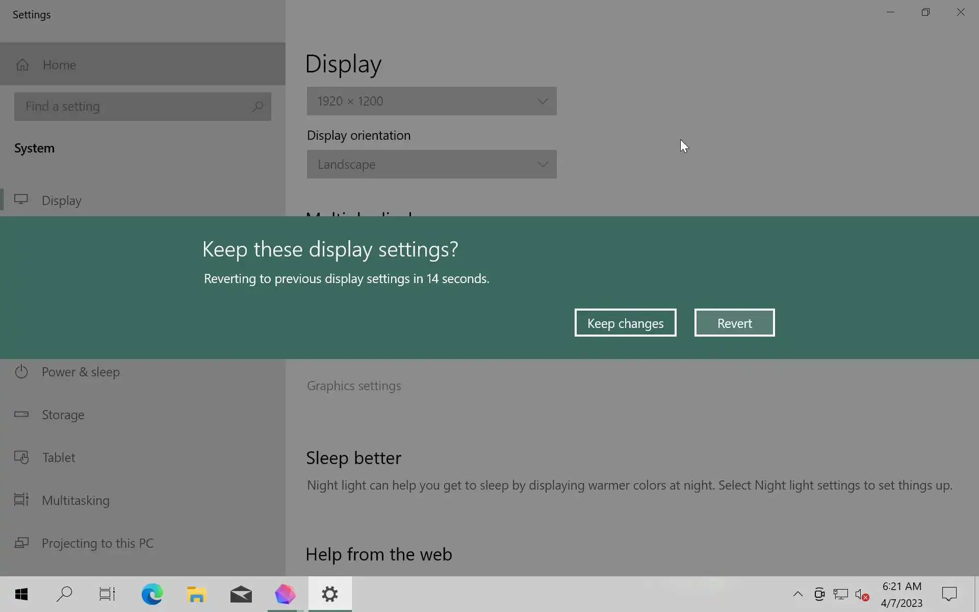Open the Action Center notifications icon
The image size is (979, 612).
pyautogui.click(x=949, y=594)
